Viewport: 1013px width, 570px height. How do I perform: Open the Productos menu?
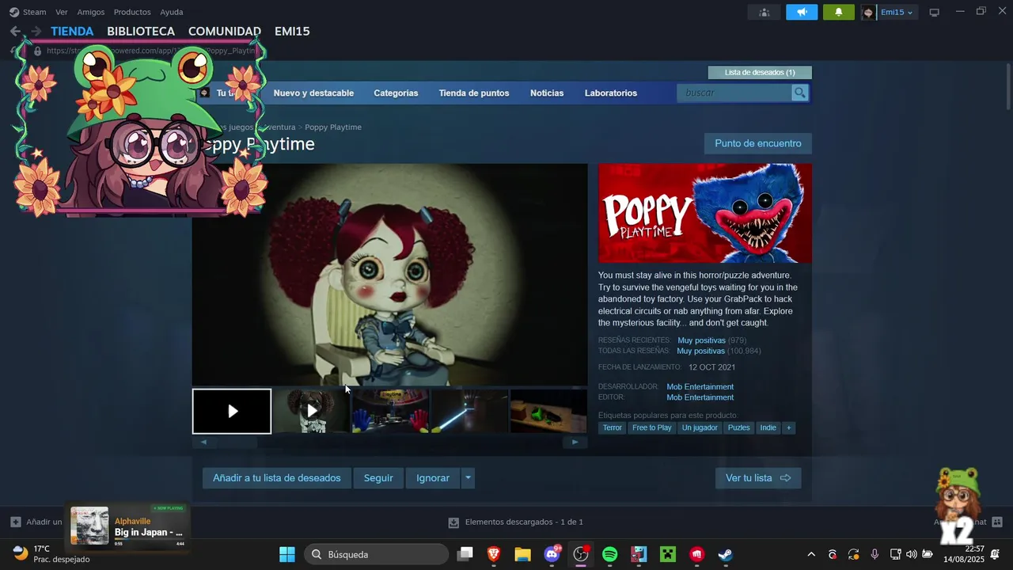coord(132,12)
